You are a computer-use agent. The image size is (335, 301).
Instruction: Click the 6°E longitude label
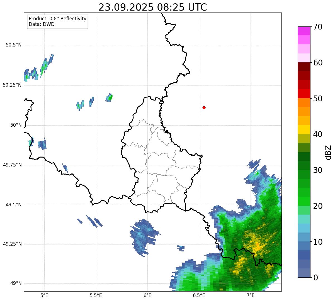[147, 295]
